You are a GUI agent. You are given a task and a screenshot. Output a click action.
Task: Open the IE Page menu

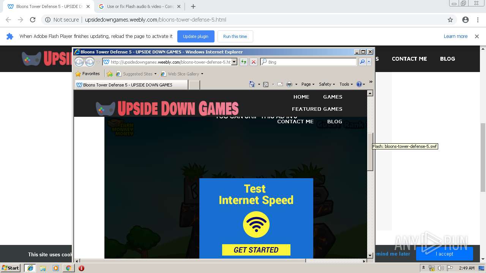click(308, 84)
